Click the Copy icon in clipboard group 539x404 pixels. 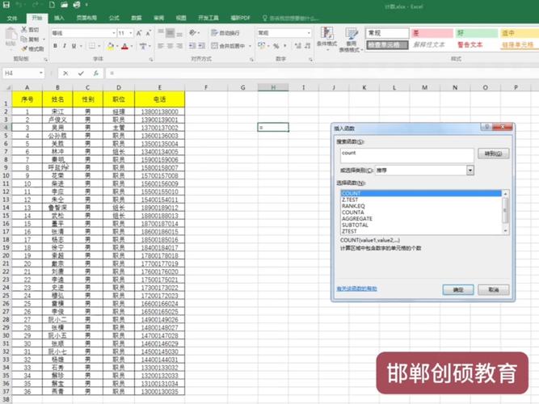click(24, 40)
